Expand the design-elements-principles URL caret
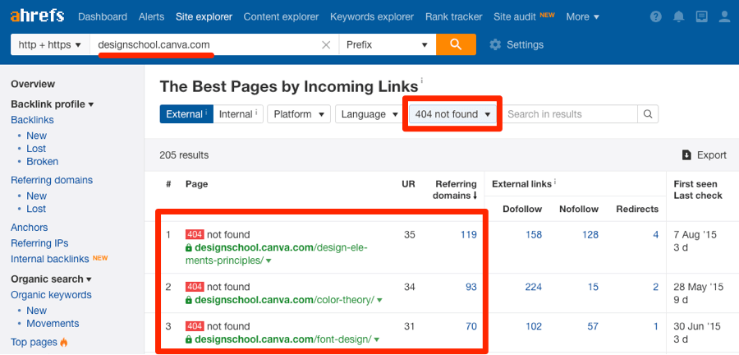739x355 pixels. [x=269, y=260]
